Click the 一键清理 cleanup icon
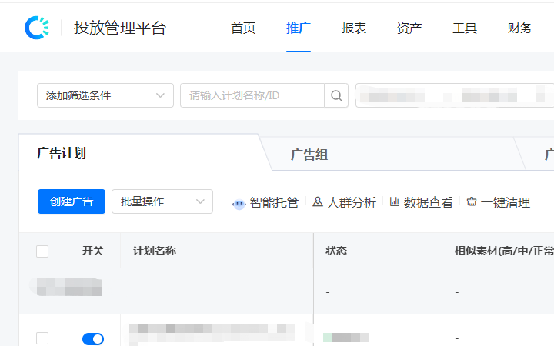 point(472,202)
